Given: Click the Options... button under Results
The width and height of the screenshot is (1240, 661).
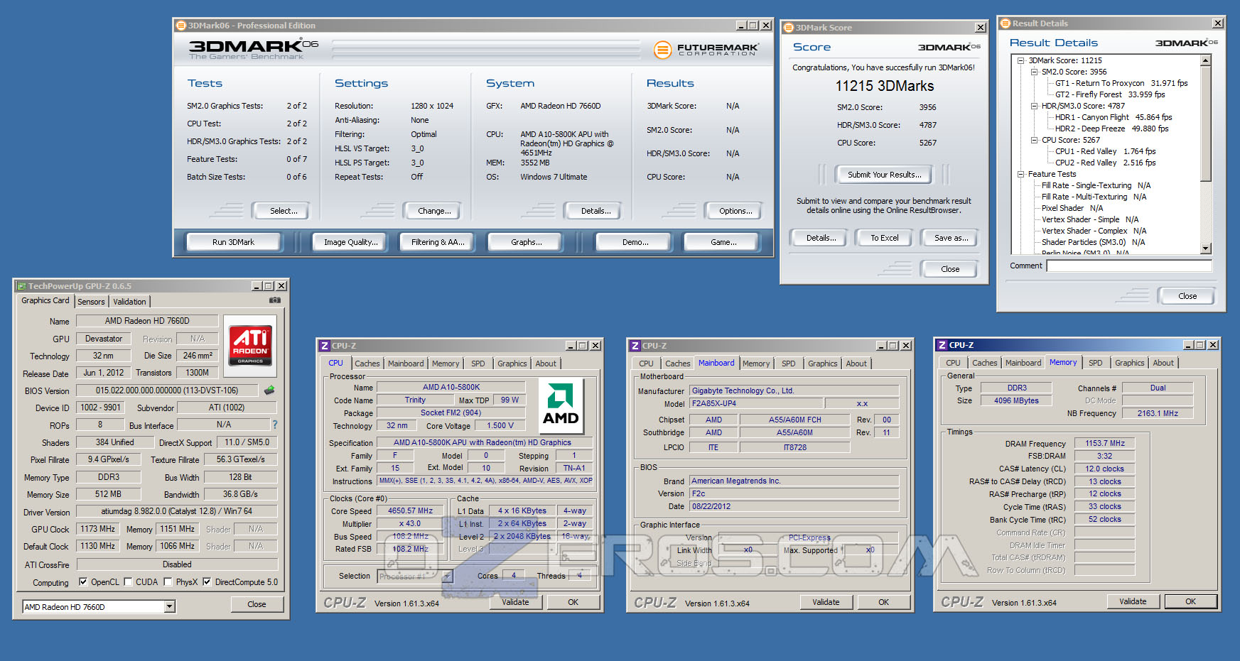Looking at the screenshot, I should click(735, 211).
